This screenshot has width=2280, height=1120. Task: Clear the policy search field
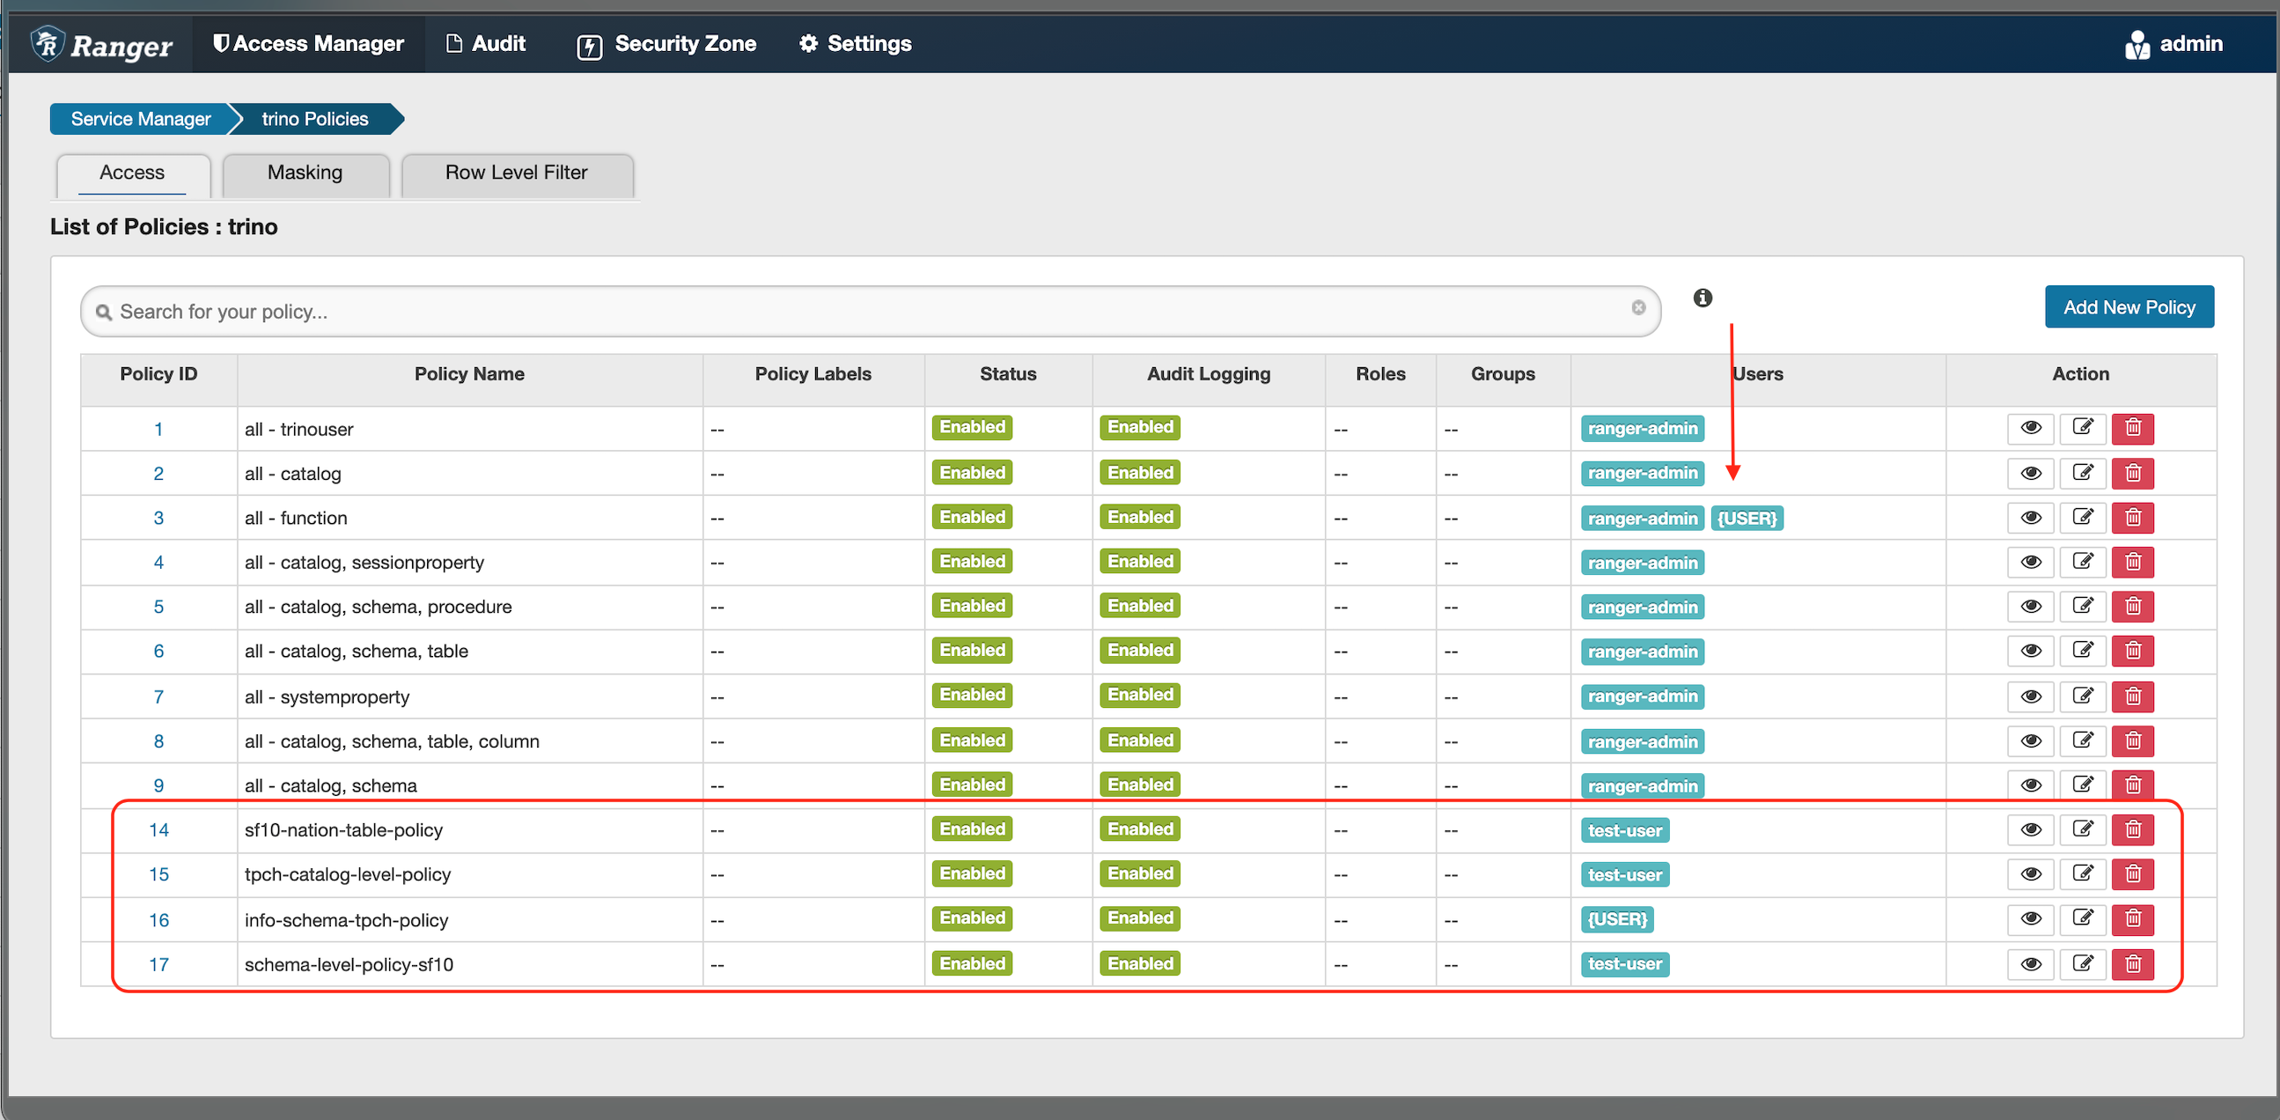1638,307
